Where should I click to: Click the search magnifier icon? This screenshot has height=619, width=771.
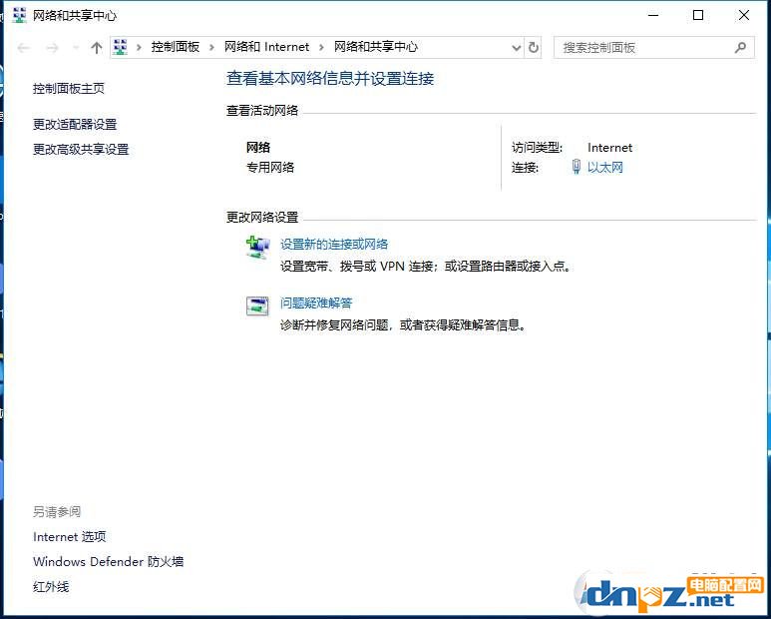coord(740,48)
